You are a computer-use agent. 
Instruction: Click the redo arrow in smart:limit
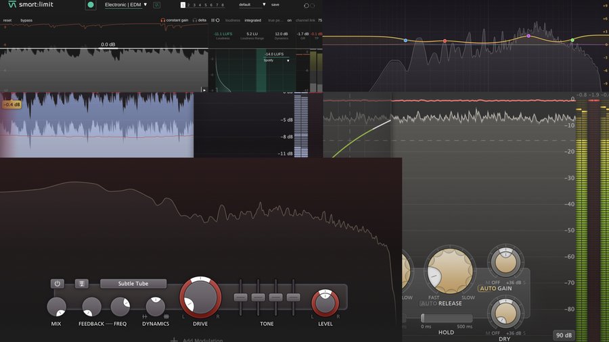[x=313, y=5]
